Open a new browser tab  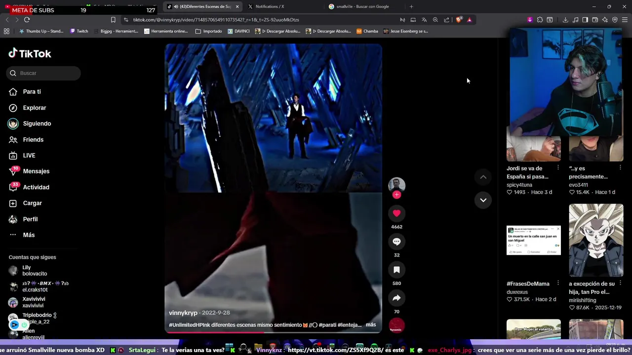coord(411,6)
